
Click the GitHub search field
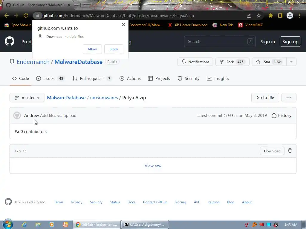coord(220,41)
